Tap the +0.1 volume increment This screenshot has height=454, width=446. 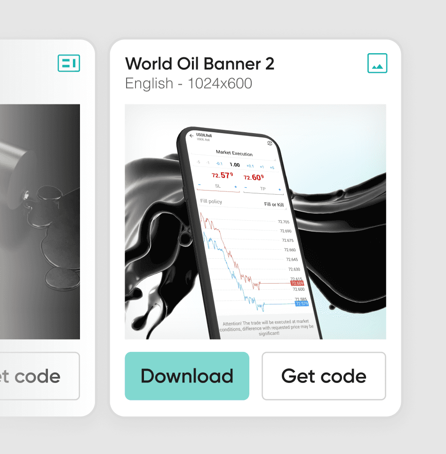[250, 166]
